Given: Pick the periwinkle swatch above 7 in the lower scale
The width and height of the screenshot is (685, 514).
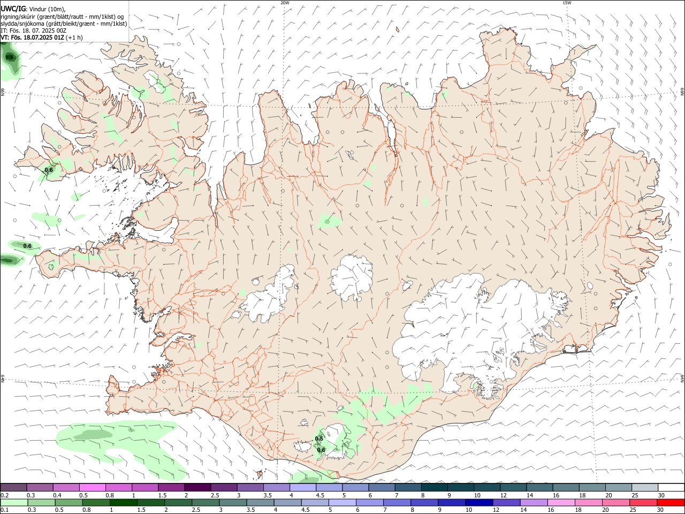Looking at the screenshot, I should tap(397, 503).
